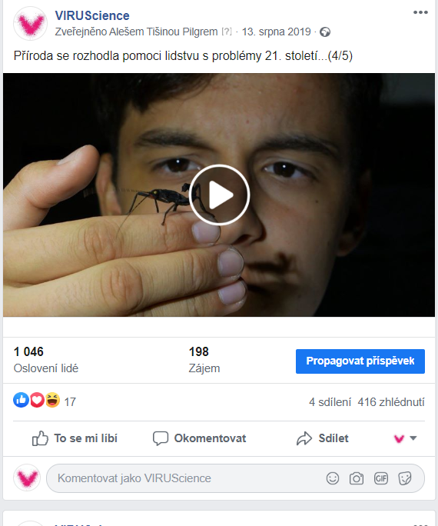View the 4 sdílení shares list

click(330, 401)
